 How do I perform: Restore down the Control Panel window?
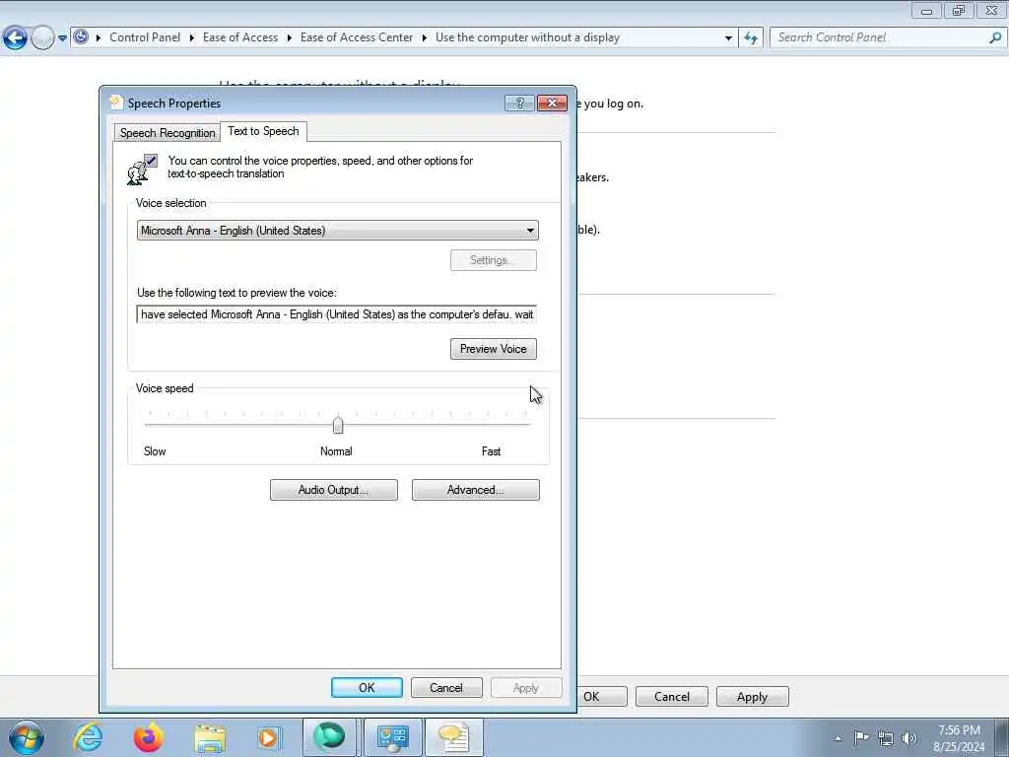[959, 10]
